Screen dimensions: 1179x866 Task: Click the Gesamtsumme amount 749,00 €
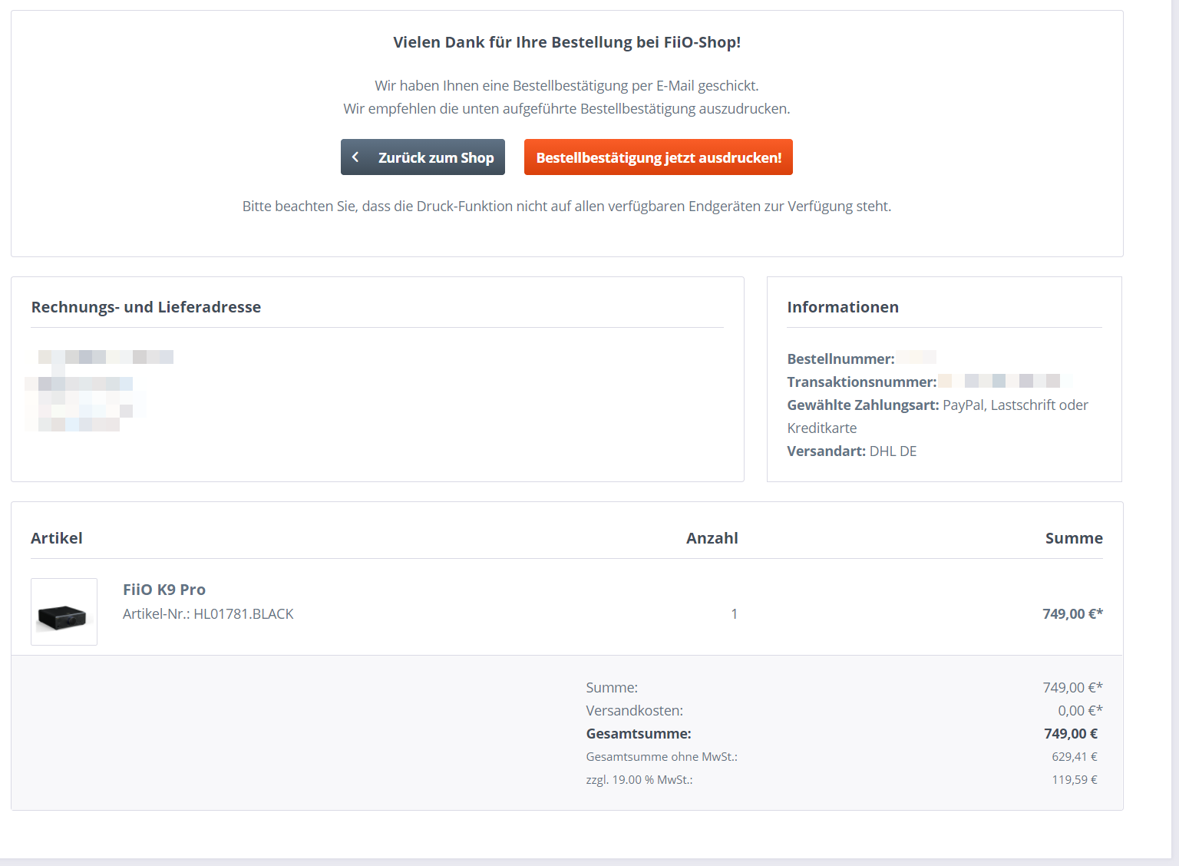click(x=1070, y=734)
